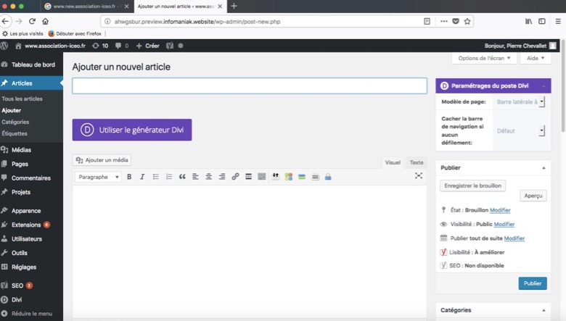The width and height of the screenshot is (566, 321).
Task: Open Commentaires menu in sidebar
Action: (x=31, y=178)
